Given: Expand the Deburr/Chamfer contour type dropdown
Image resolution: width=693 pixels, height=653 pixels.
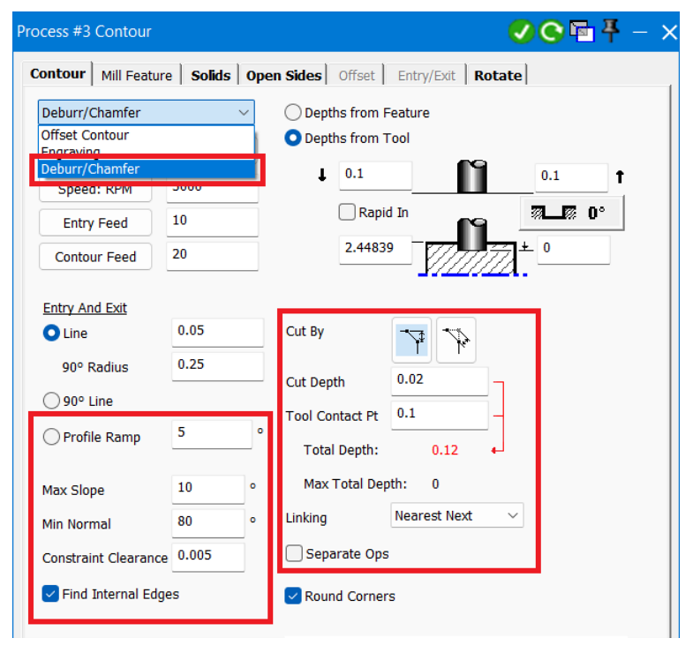Looking at the screenshot, I should (147, 113).
